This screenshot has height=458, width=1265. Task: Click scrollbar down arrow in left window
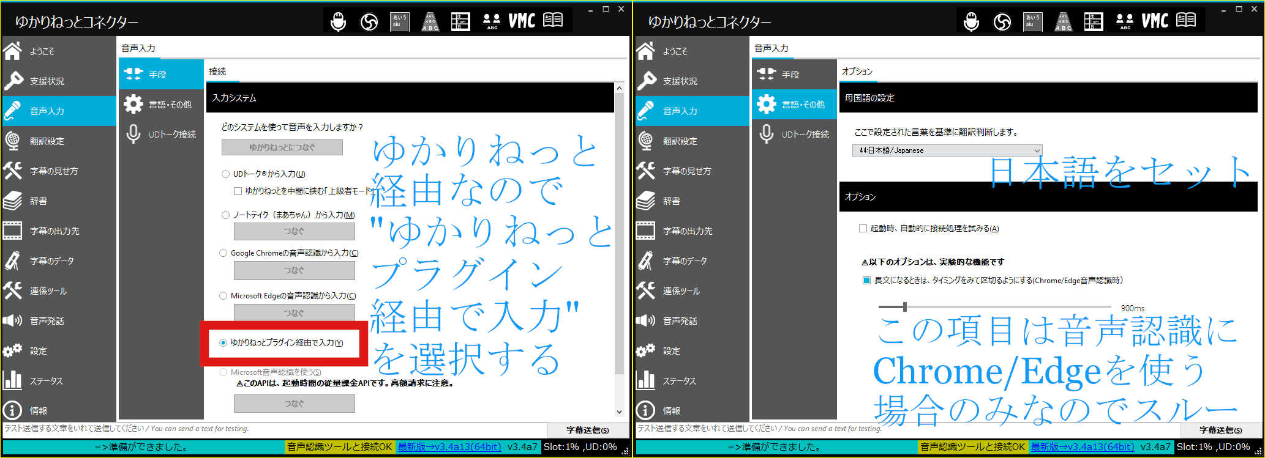pos(619,412)
